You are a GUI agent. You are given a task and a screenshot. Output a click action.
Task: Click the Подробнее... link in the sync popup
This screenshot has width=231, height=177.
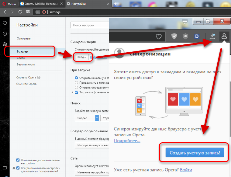(x=127, y=141)
